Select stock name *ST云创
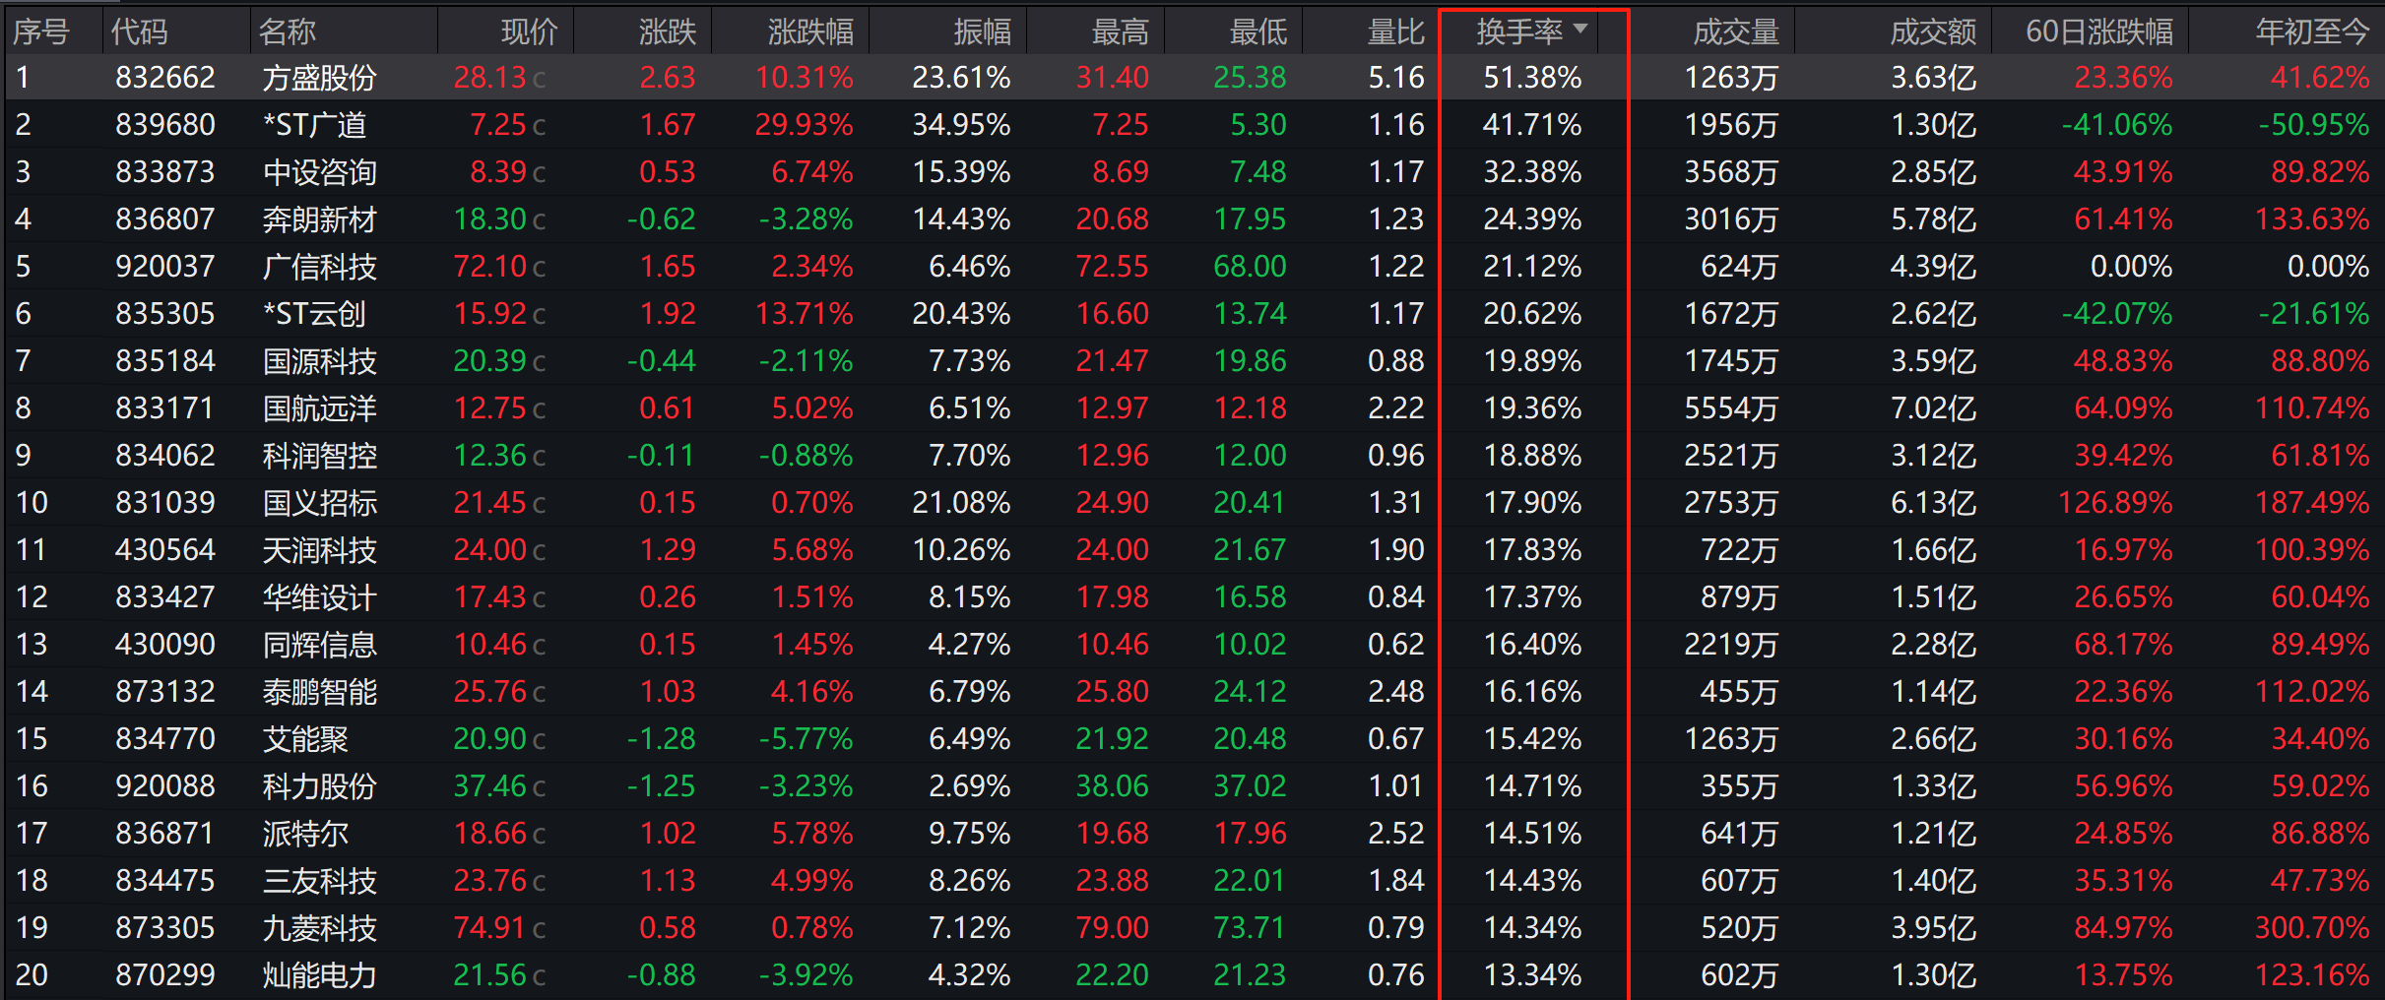The height and width of the screenshot is (1000, 2385). click(315, 314)
